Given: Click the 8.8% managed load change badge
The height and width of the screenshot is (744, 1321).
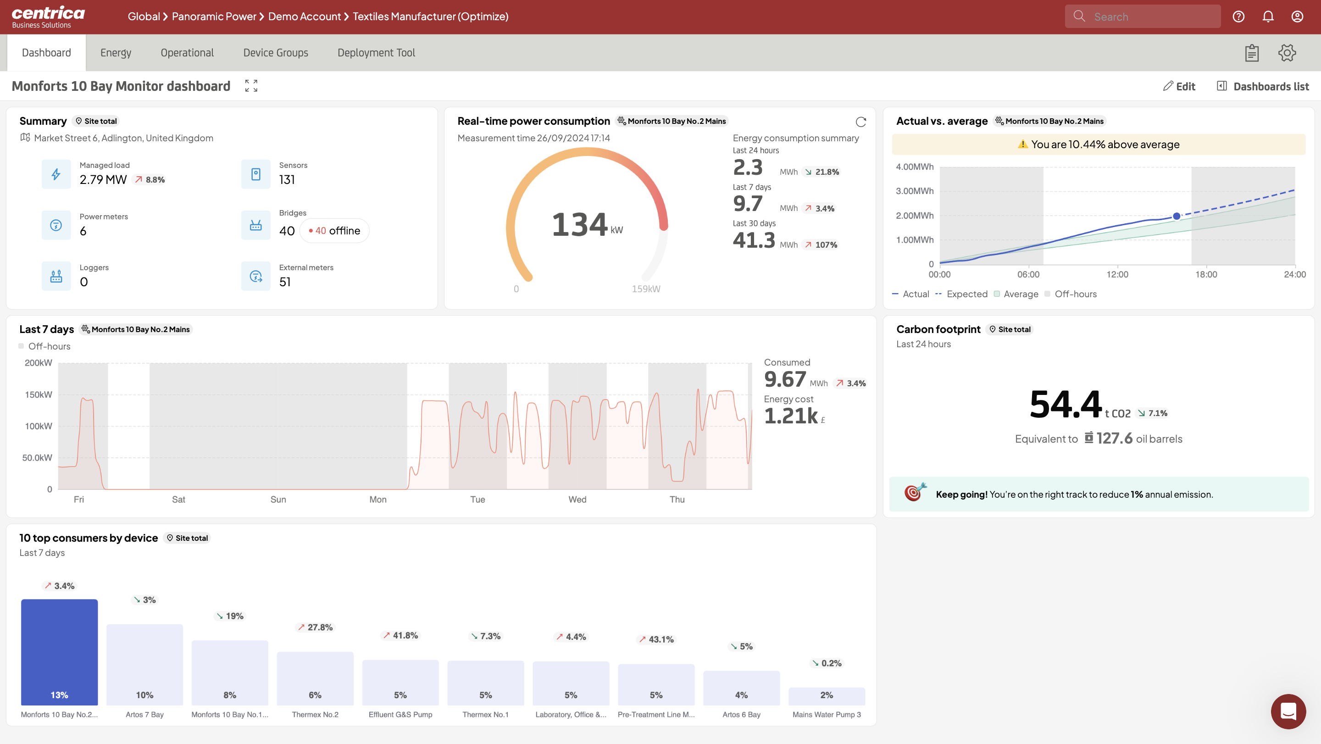Looking at the screenshot, I should point(150,179).
